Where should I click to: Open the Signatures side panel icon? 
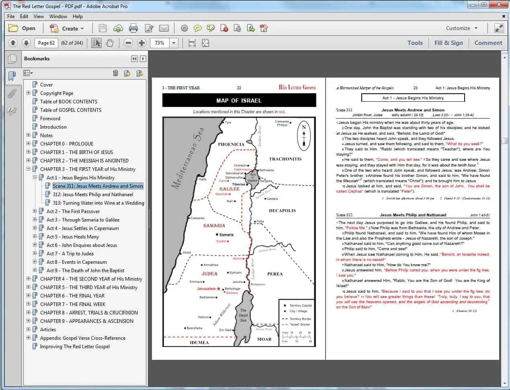pos(12,110)
